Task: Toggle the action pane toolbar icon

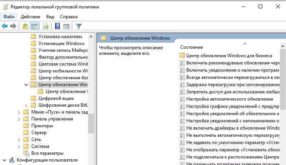Action: click(66, 26)
